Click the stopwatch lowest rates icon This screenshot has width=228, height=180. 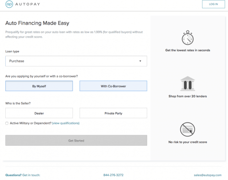coord(187,38)
